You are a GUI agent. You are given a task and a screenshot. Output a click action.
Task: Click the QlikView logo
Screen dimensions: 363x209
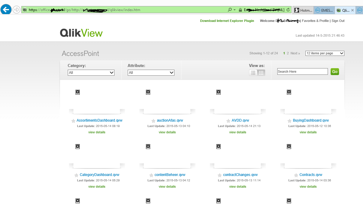(81, 33)
